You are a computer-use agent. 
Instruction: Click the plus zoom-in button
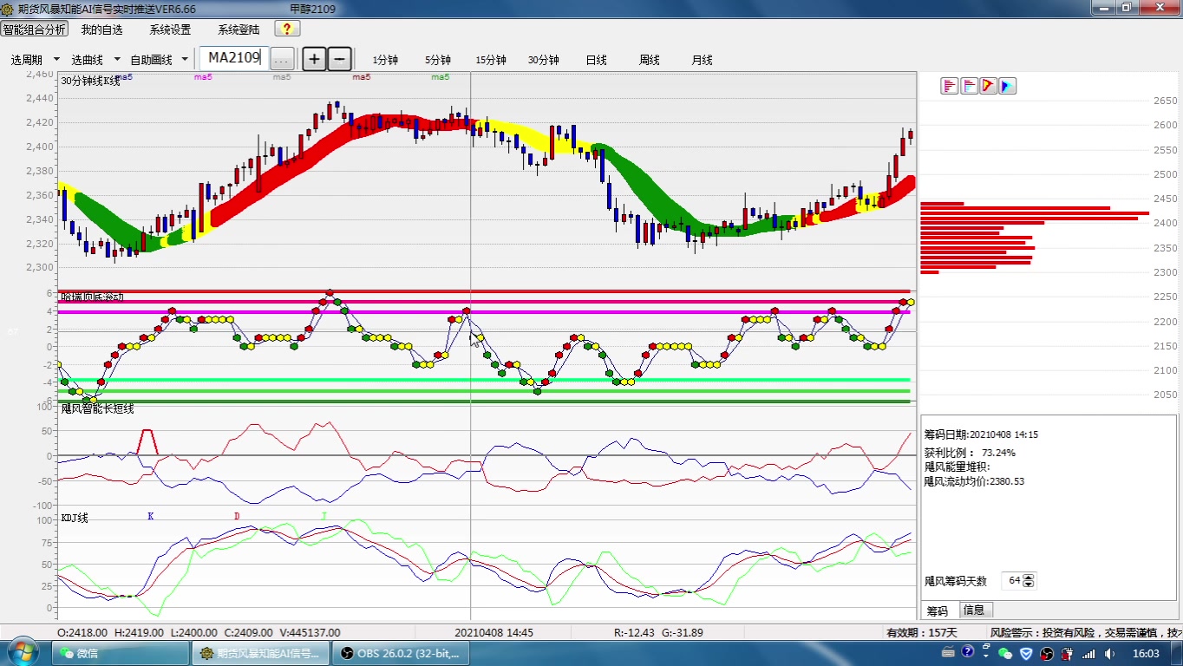point(314,59)
